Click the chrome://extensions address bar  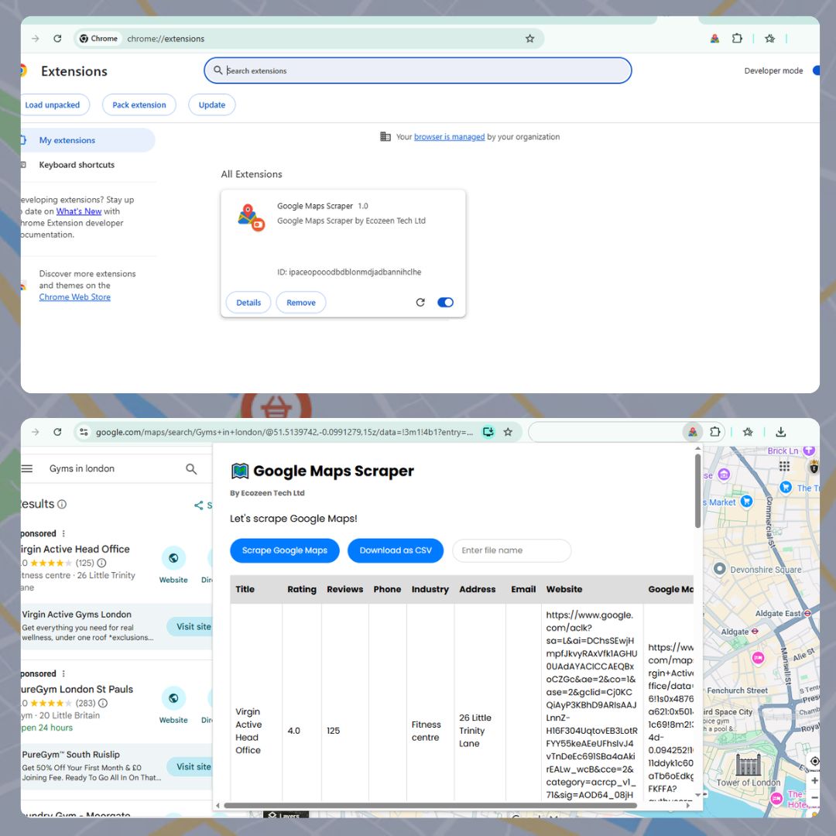(309, 39)
